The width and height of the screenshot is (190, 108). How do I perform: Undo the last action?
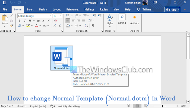(11, 2)
